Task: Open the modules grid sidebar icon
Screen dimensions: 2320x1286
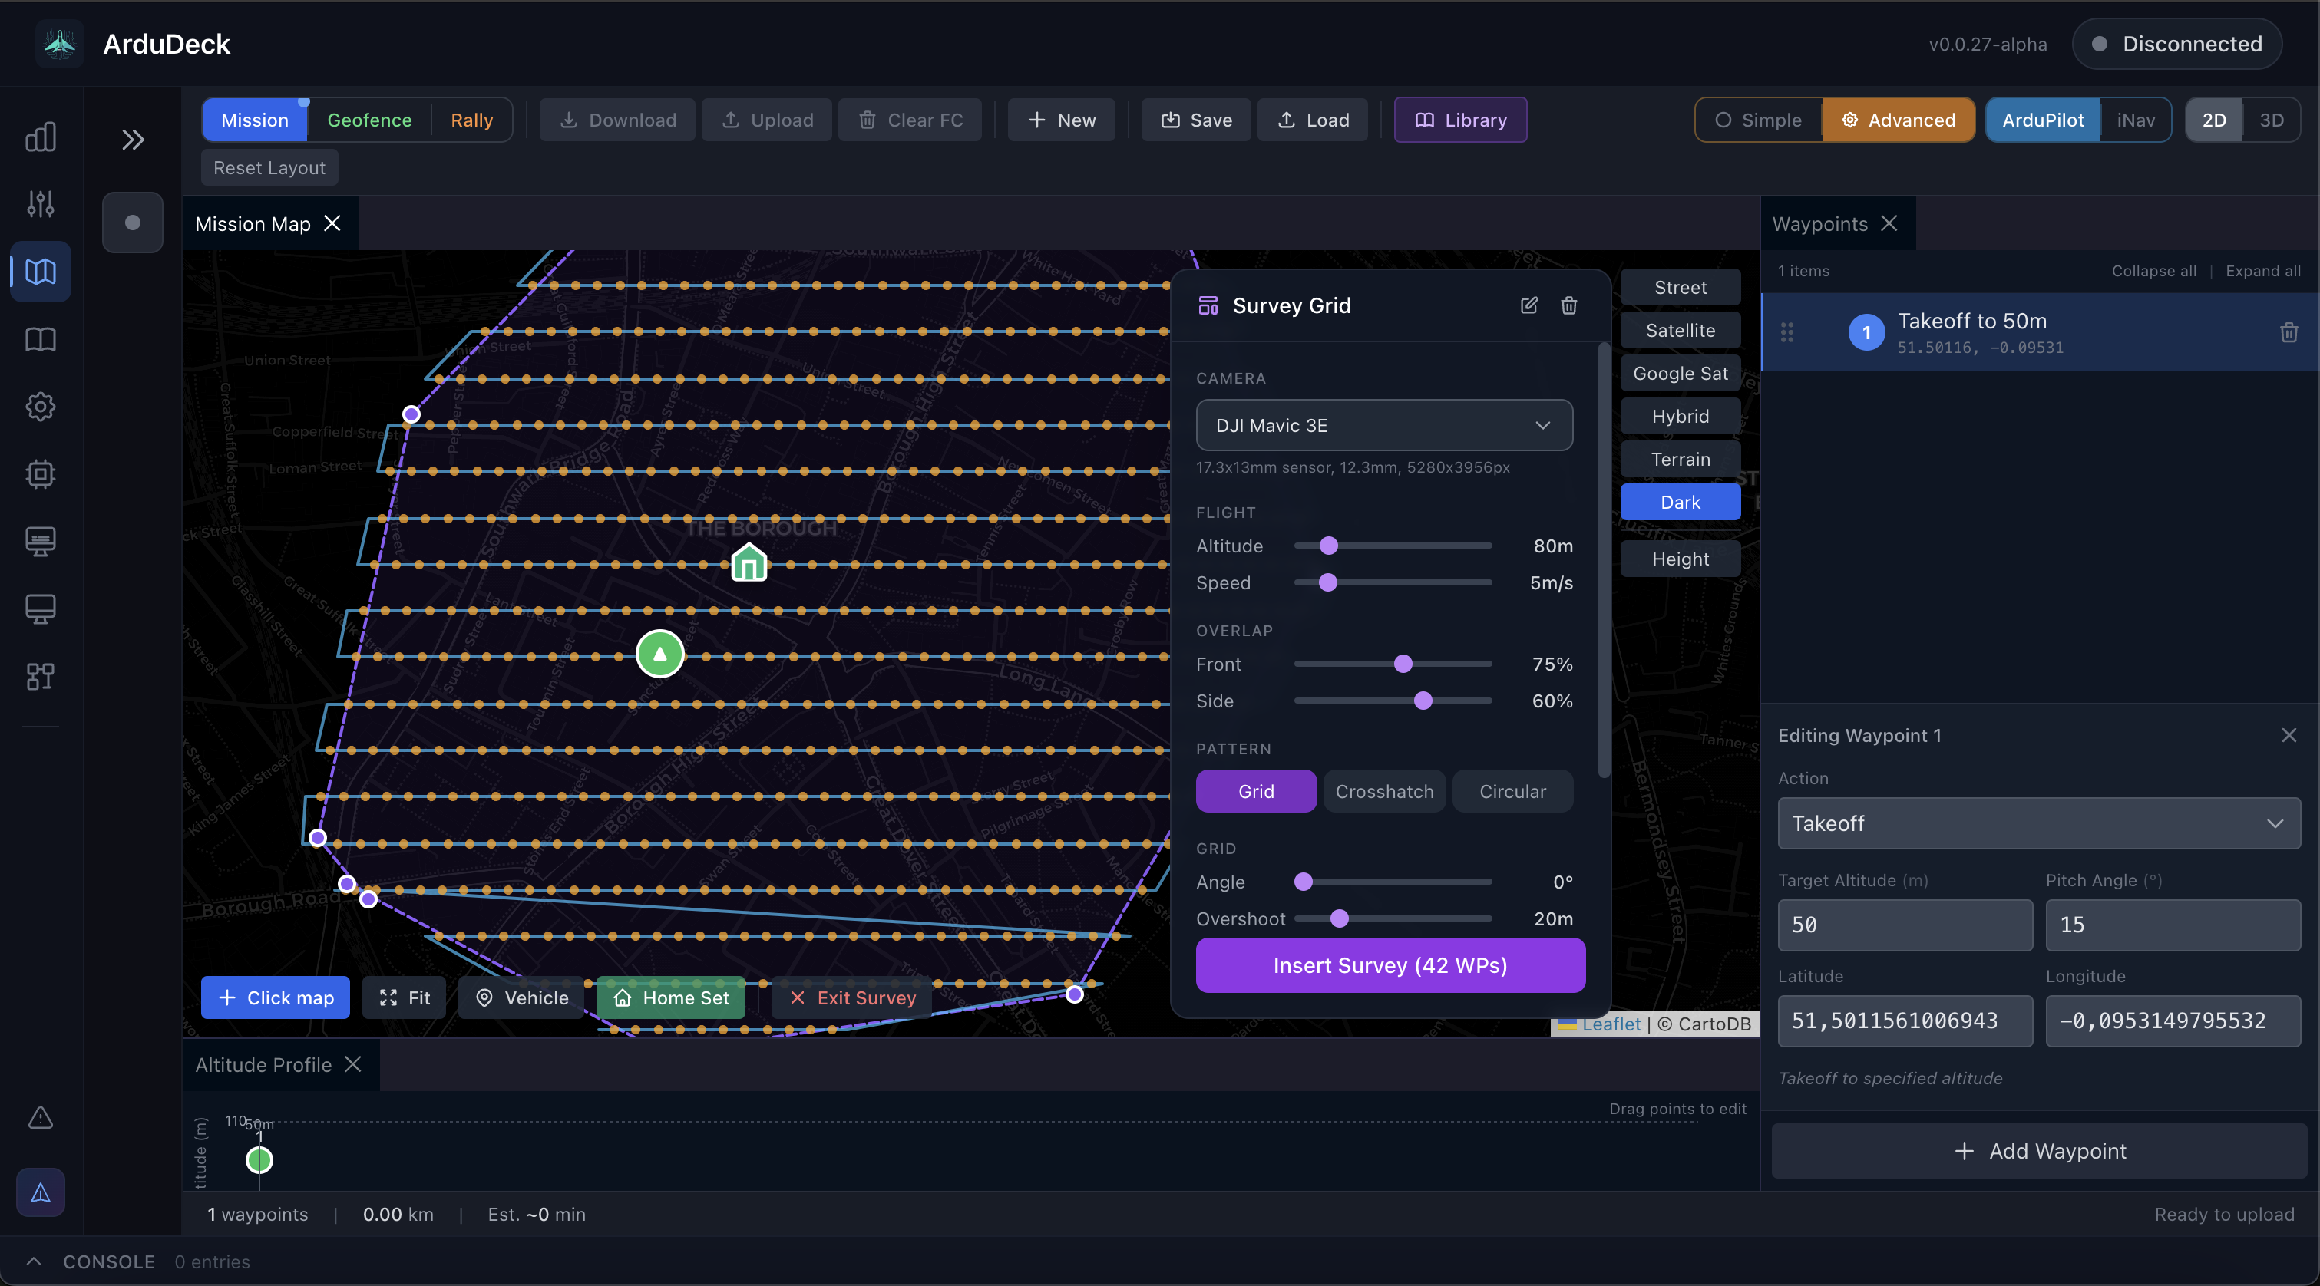Action: 41,676
